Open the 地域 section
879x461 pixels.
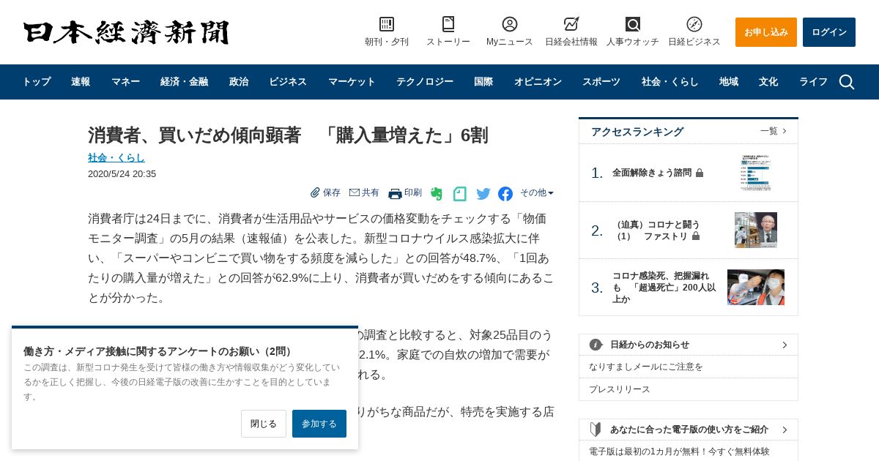click(x=729, y=82)
